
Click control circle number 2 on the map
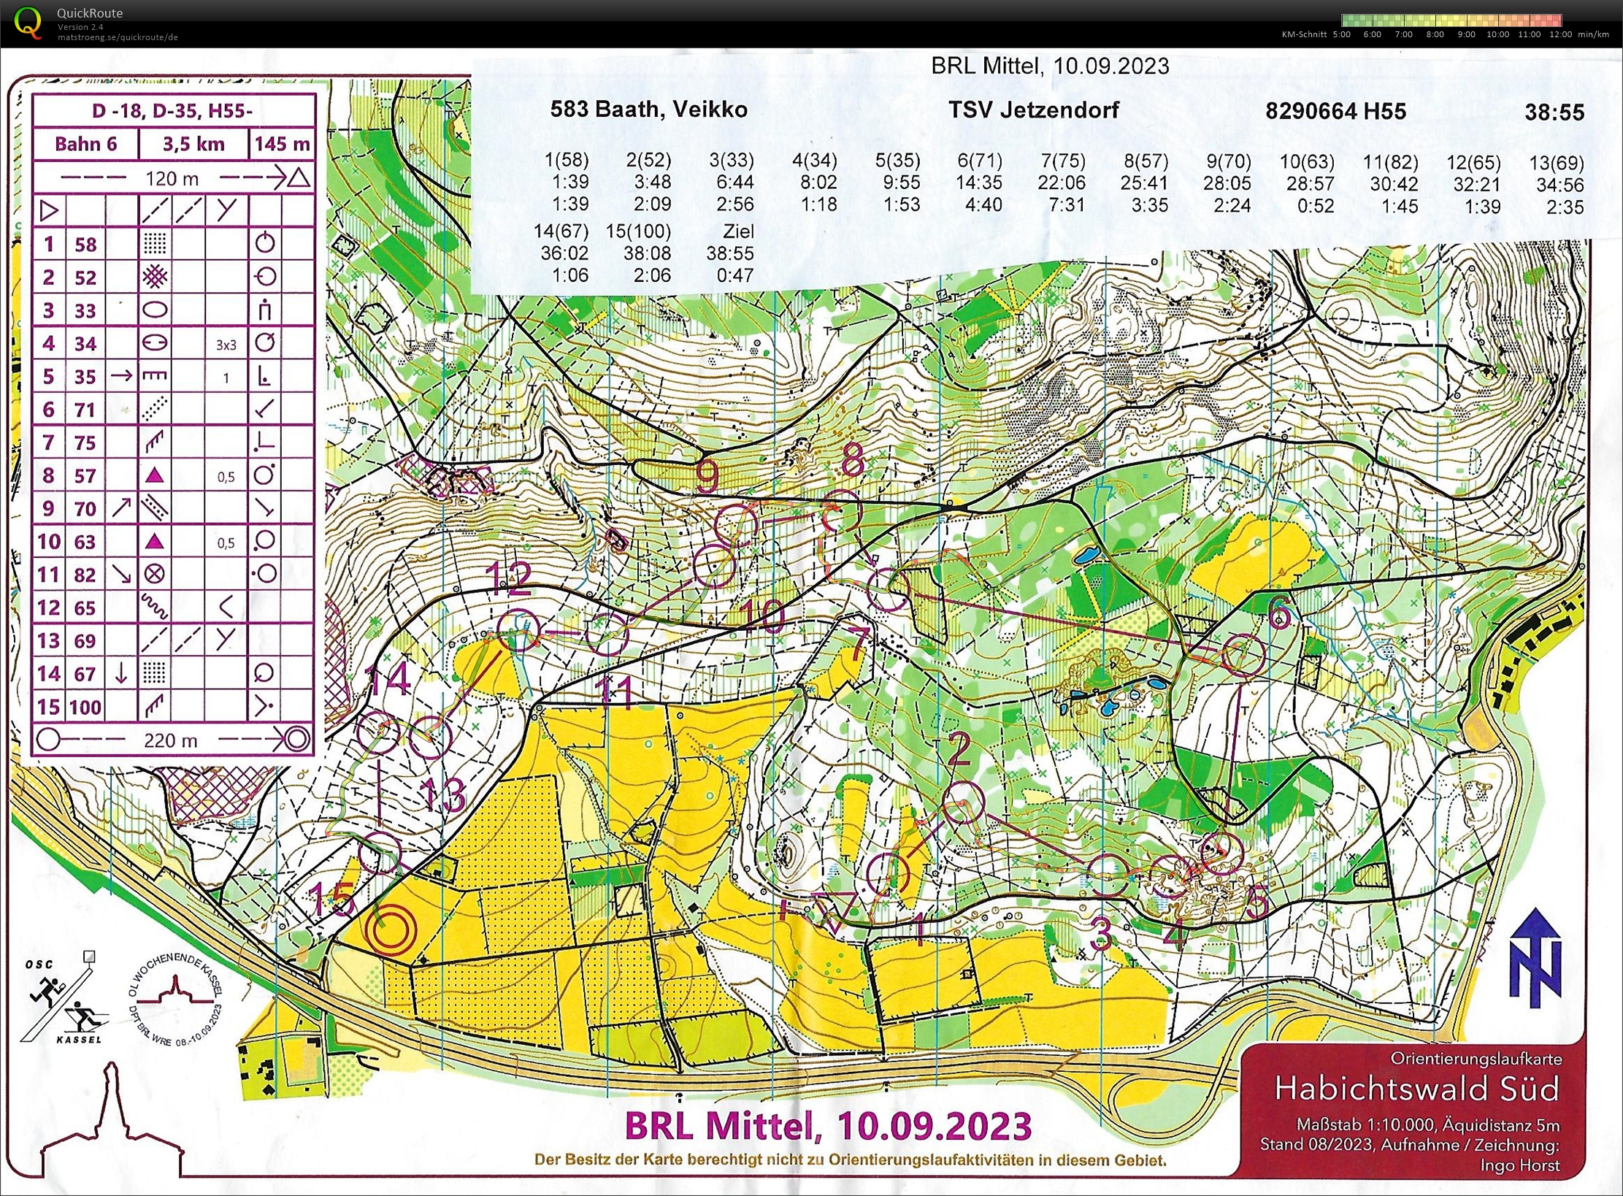click(963, 802)
